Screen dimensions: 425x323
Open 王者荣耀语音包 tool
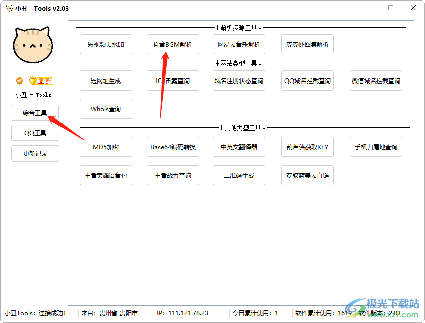[x=106, y=175]
